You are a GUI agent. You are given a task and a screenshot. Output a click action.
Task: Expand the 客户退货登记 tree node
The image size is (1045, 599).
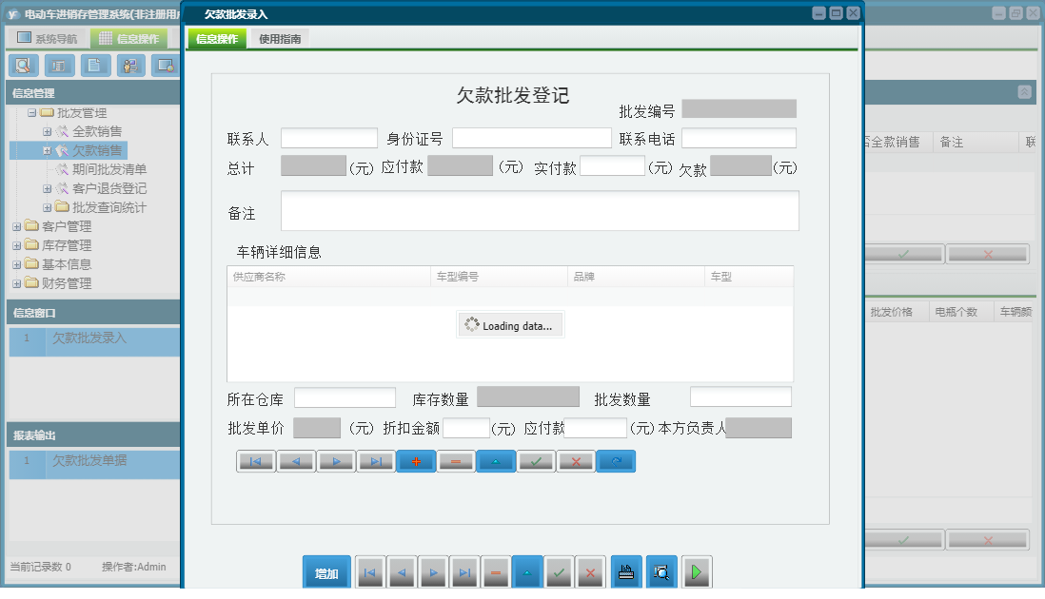47,189
